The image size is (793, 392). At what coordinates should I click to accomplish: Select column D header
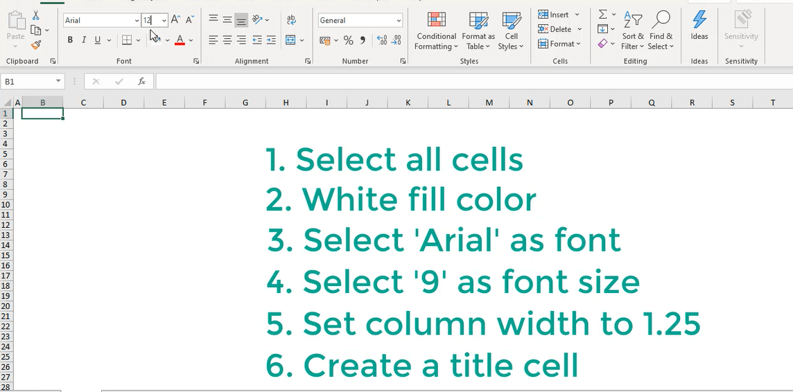pos(123,103)
